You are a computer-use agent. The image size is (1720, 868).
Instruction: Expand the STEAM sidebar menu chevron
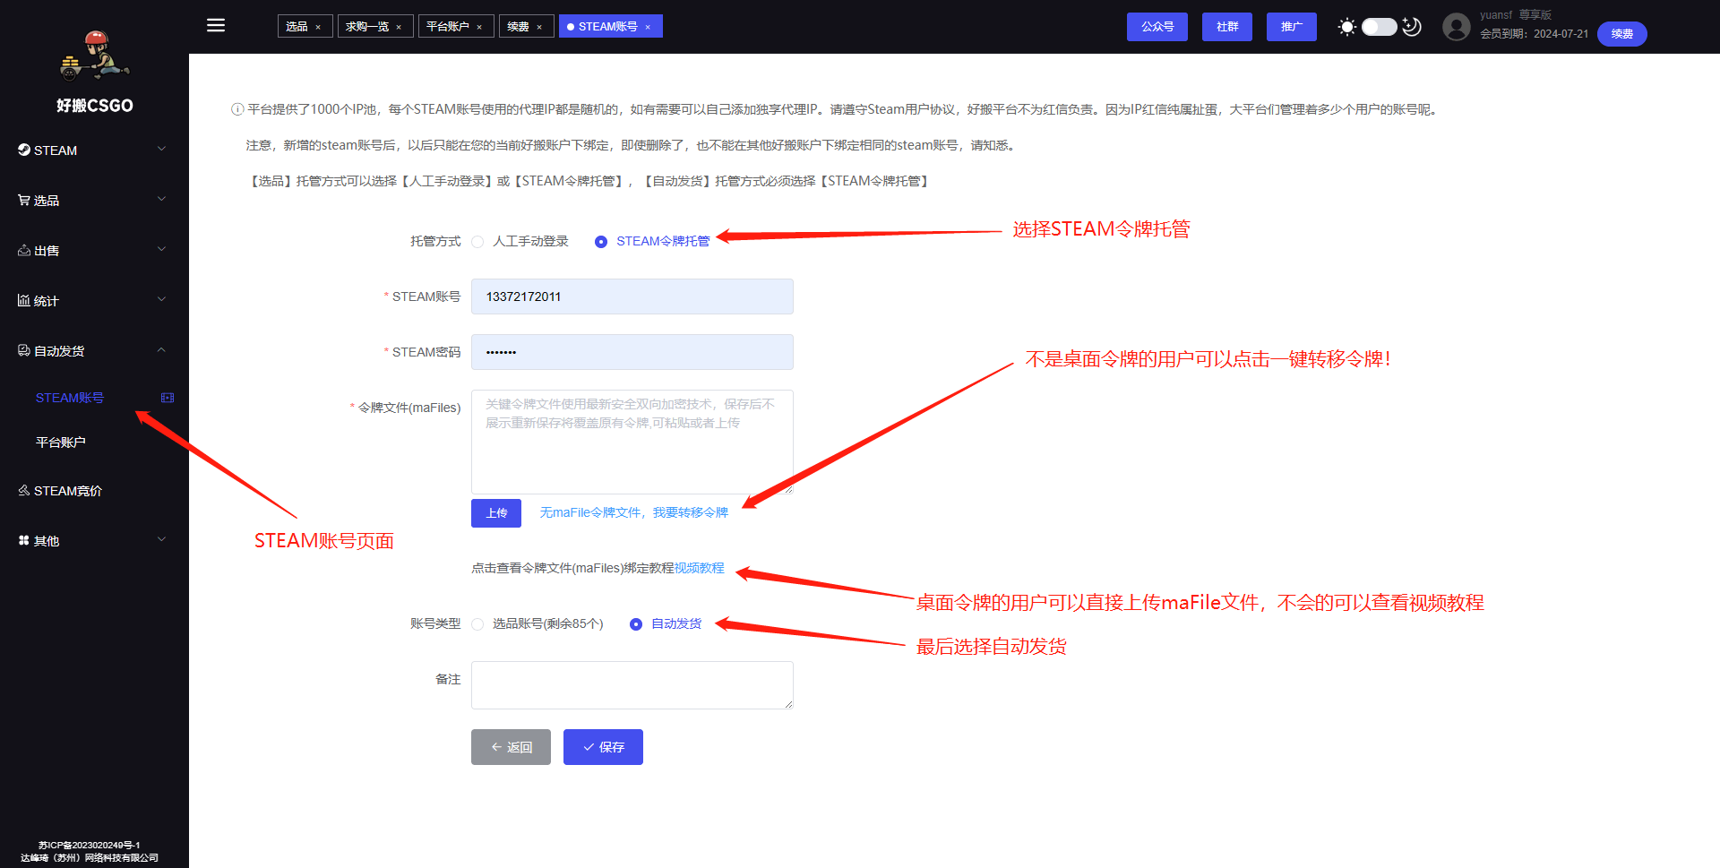pos(162,149)
